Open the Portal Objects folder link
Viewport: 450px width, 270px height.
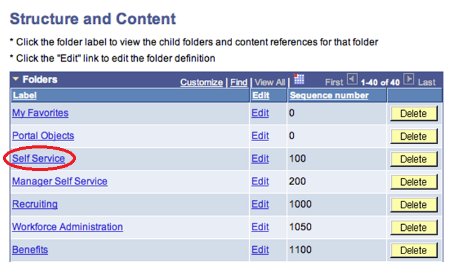(x=43, y=136)
